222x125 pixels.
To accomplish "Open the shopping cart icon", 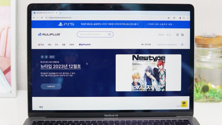I will tap(182, 35).
